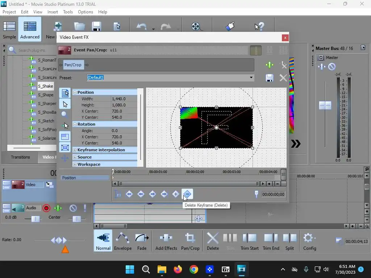The width and height of the screenshot is (371, 278).
Task: Select the Fade edit tool
Action: coord(142,241)
